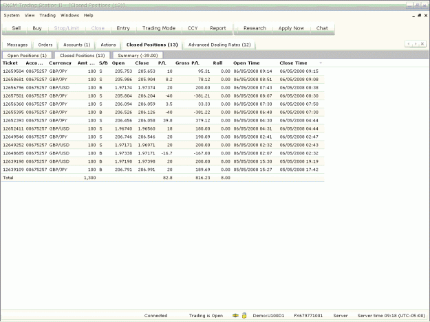
Task: Click Demo:U100D1 in the status bar
Action: pyautogui.click(x=268, y=316)
